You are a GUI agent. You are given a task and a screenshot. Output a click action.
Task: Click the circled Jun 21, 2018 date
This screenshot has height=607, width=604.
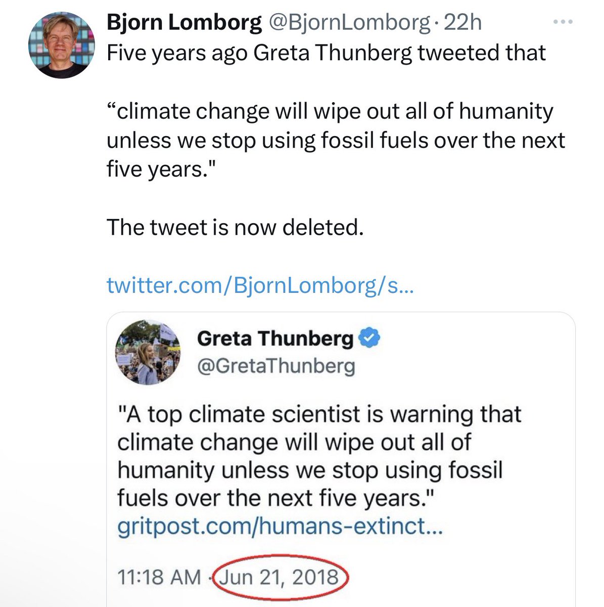tap(281, 577)
